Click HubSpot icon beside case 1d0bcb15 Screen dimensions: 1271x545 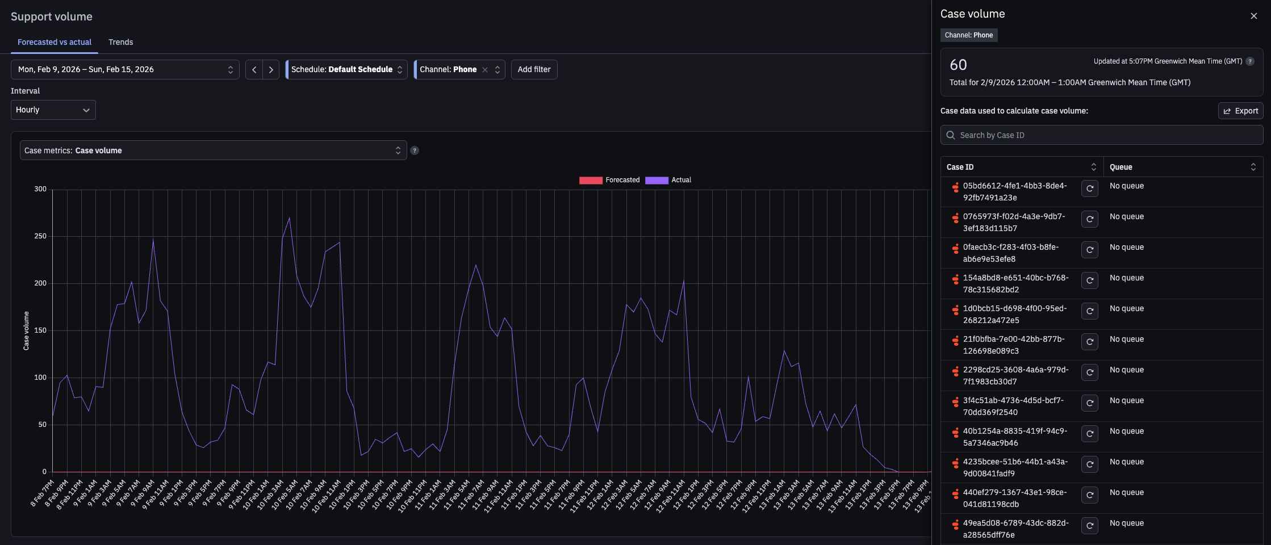(955, 309)
